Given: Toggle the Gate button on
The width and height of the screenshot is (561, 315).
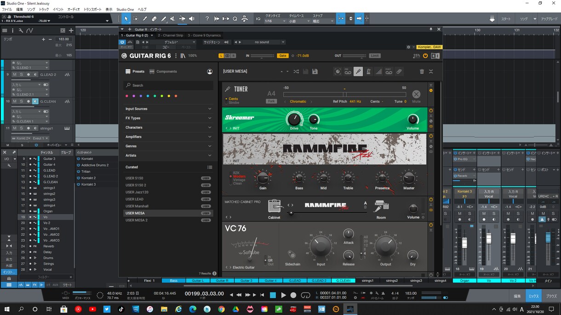Looking at the screenshot, I should pyautogui.click(x=282, y=56).
